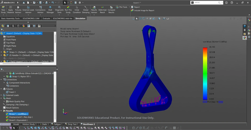Select the Strain1 (-Equivalent-) result
251x130 pixels.
point(18,120)
